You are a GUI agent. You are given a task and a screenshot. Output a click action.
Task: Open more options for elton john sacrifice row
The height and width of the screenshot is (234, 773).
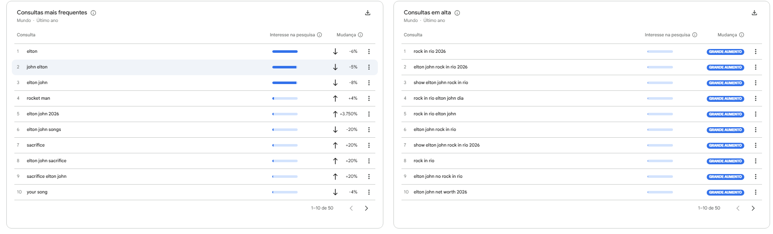(369, 161)
